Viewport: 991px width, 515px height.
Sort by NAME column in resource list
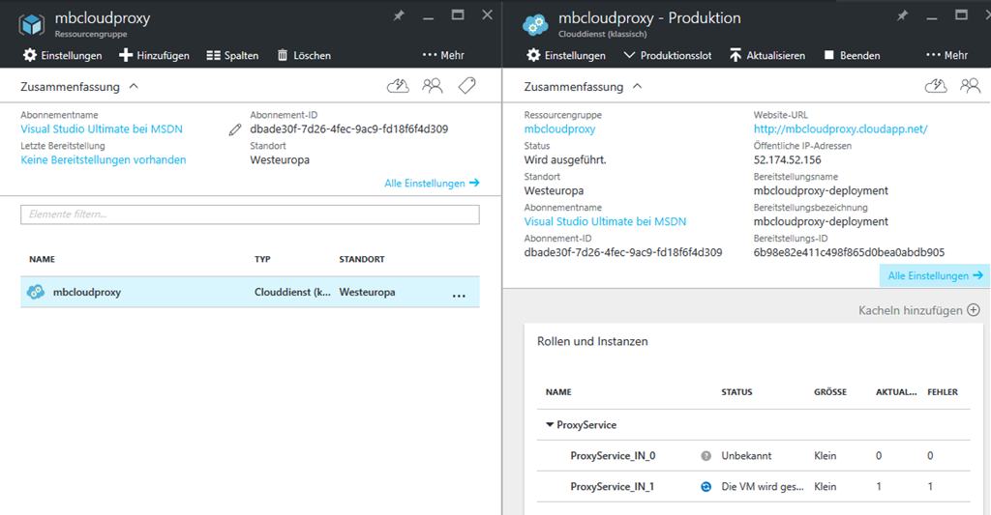pos(42,259)
